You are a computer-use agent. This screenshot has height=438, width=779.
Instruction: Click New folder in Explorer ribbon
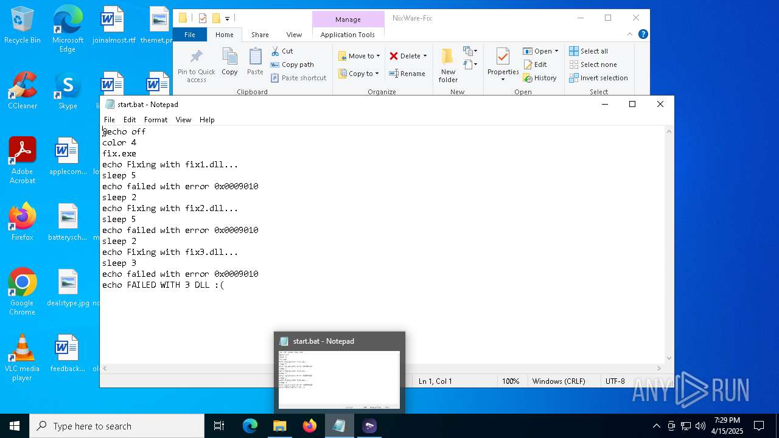pyautogui.click(x=448, y=66)
